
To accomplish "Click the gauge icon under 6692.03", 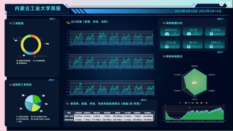I will [x=167, y=34].
